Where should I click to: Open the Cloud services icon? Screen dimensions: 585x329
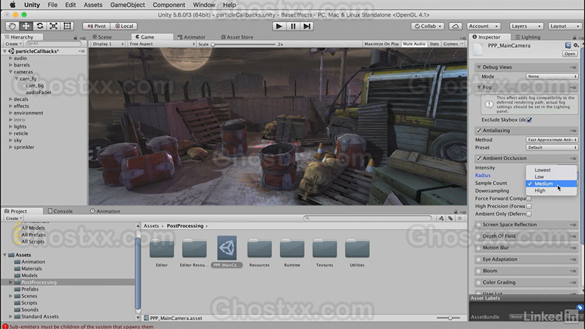pos(455,26)
